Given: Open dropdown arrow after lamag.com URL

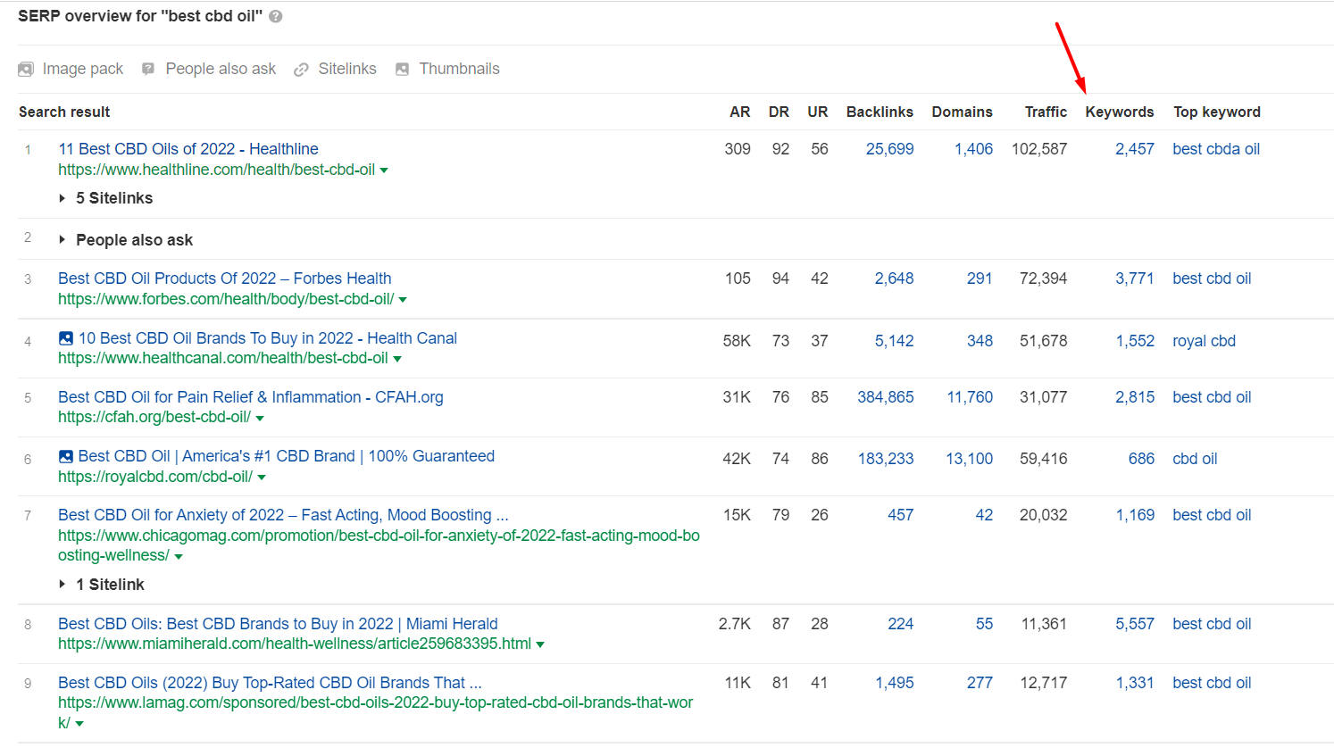Looking at the screenshot, I should (79, 724).
